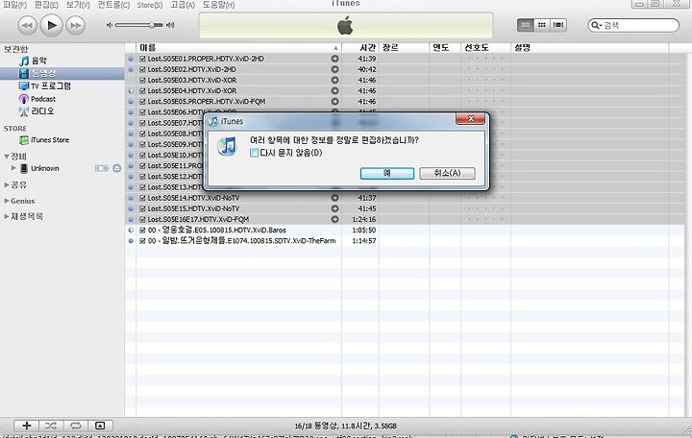This screenshot has width=692, height=438.
Task: Click the low-volume speaker icon
Action: coord(110,25)
